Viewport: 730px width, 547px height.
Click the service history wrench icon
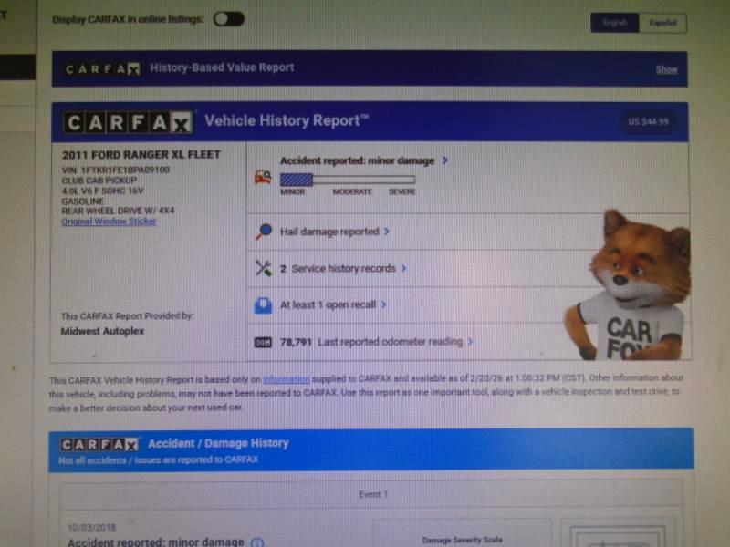[x=263, y=268]
